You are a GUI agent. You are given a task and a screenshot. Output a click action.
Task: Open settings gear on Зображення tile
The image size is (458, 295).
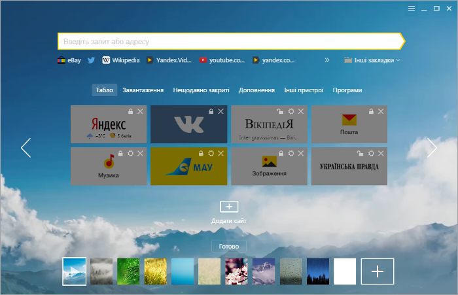click(291, 153)
